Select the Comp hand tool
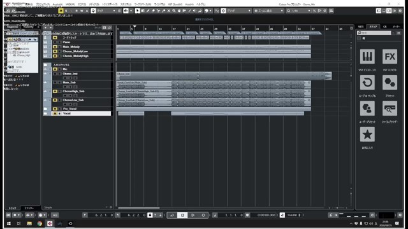 pos(179,11)
